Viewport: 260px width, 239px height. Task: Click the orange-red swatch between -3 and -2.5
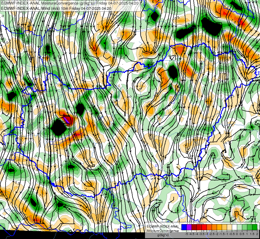click(209, 227)
